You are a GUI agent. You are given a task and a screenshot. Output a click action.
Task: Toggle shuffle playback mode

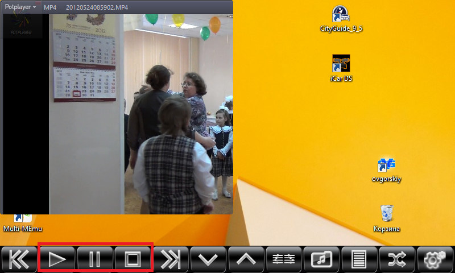[x=397, y=259]
